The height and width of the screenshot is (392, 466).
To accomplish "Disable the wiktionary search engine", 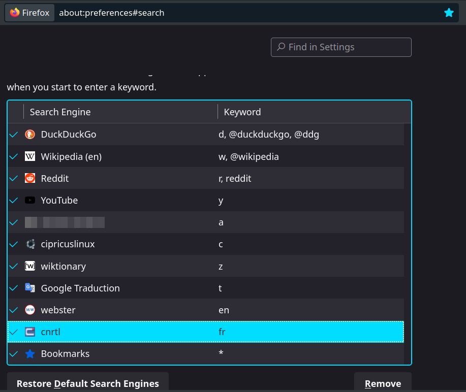I will (x=14, y=266).
